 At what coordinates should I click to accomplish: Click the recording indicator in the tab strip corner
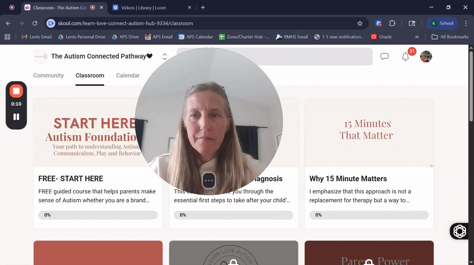(12, 7)
